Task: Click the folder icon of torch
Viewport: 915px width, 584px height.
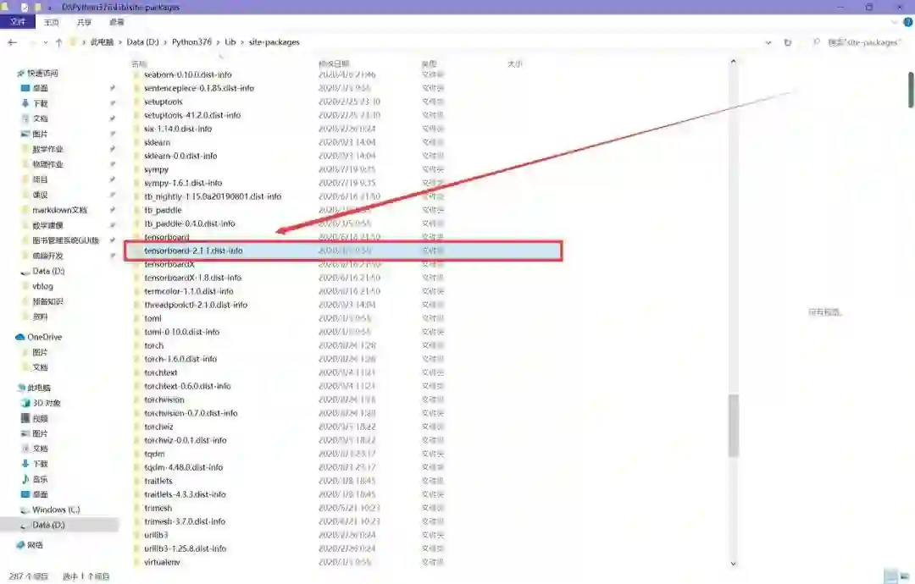Action: point(137,345)
